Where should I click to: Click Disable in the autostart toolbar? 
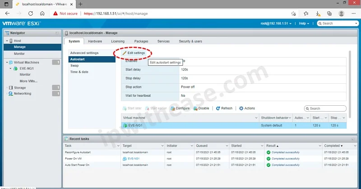[201, 108]
